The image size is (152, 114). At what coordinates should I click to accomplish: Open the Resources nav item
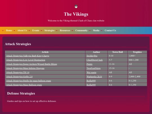65,30
